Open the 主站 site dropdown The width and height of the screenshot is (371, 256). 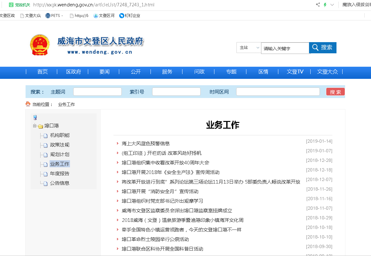click(249, 48)
